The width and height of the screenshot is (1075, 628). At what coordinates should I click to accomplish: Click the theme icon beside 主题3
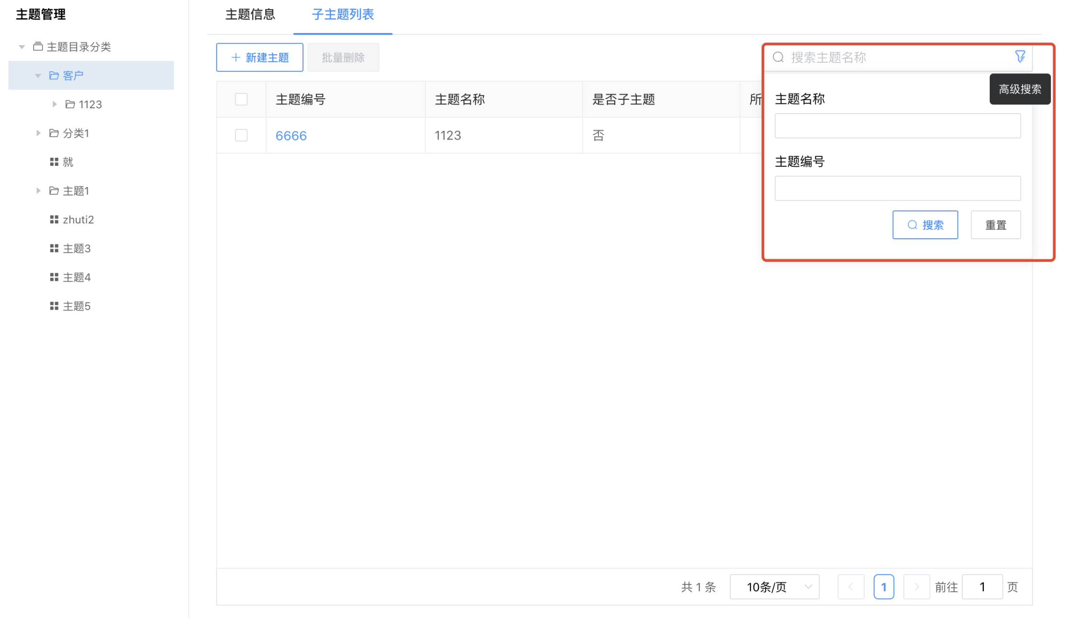click(54, 248)
